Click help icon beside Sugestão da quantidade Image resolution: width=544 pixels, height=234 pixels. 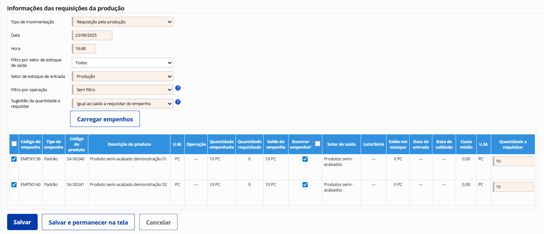click(178, 102)
